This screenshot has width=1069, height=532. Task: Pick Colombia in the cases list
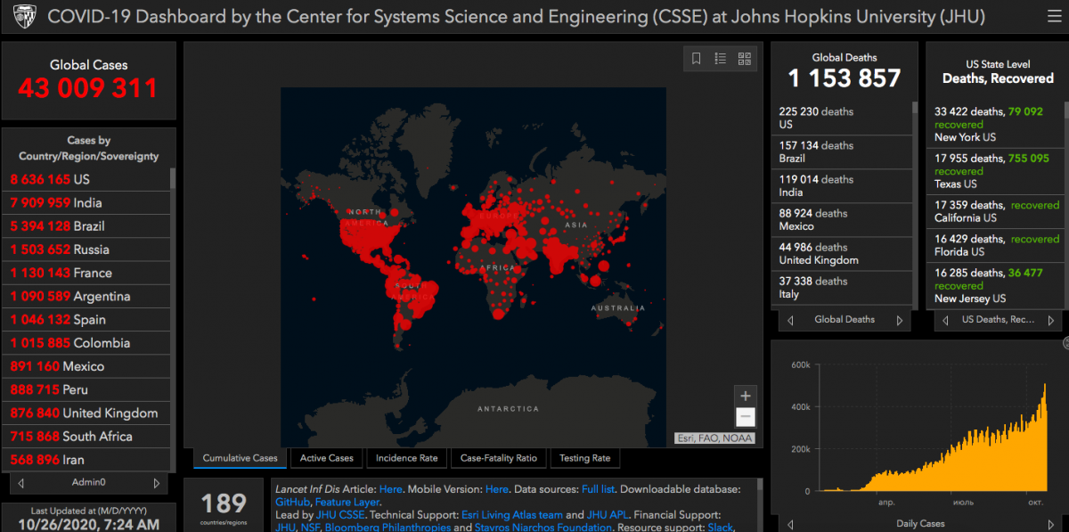pyautogui.click(x=86, y=343)
